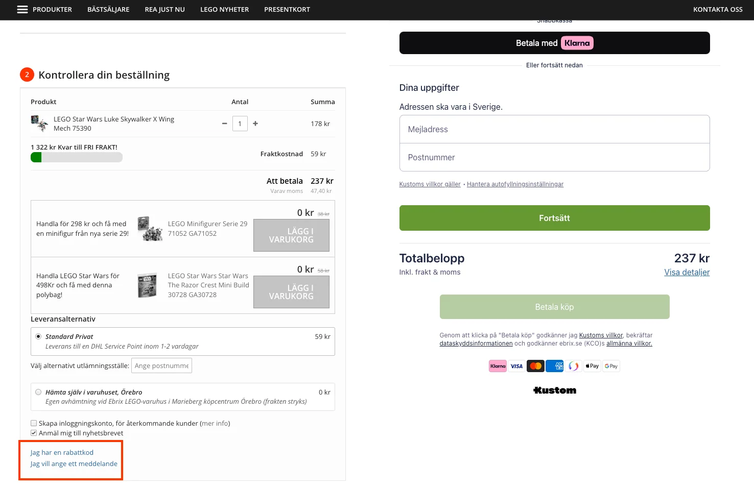Image resolution: width=754 pixels, height=489 pixels.
Task: Click the Kustom logo
Action: pos(555,390)
